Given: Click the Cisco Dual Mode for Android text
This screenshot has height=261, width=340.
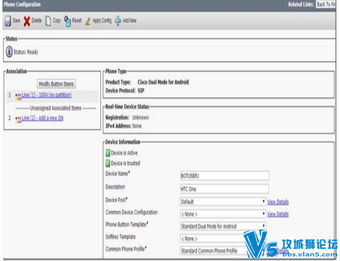Looking at the screenshot, I should (x=163, y=82).
